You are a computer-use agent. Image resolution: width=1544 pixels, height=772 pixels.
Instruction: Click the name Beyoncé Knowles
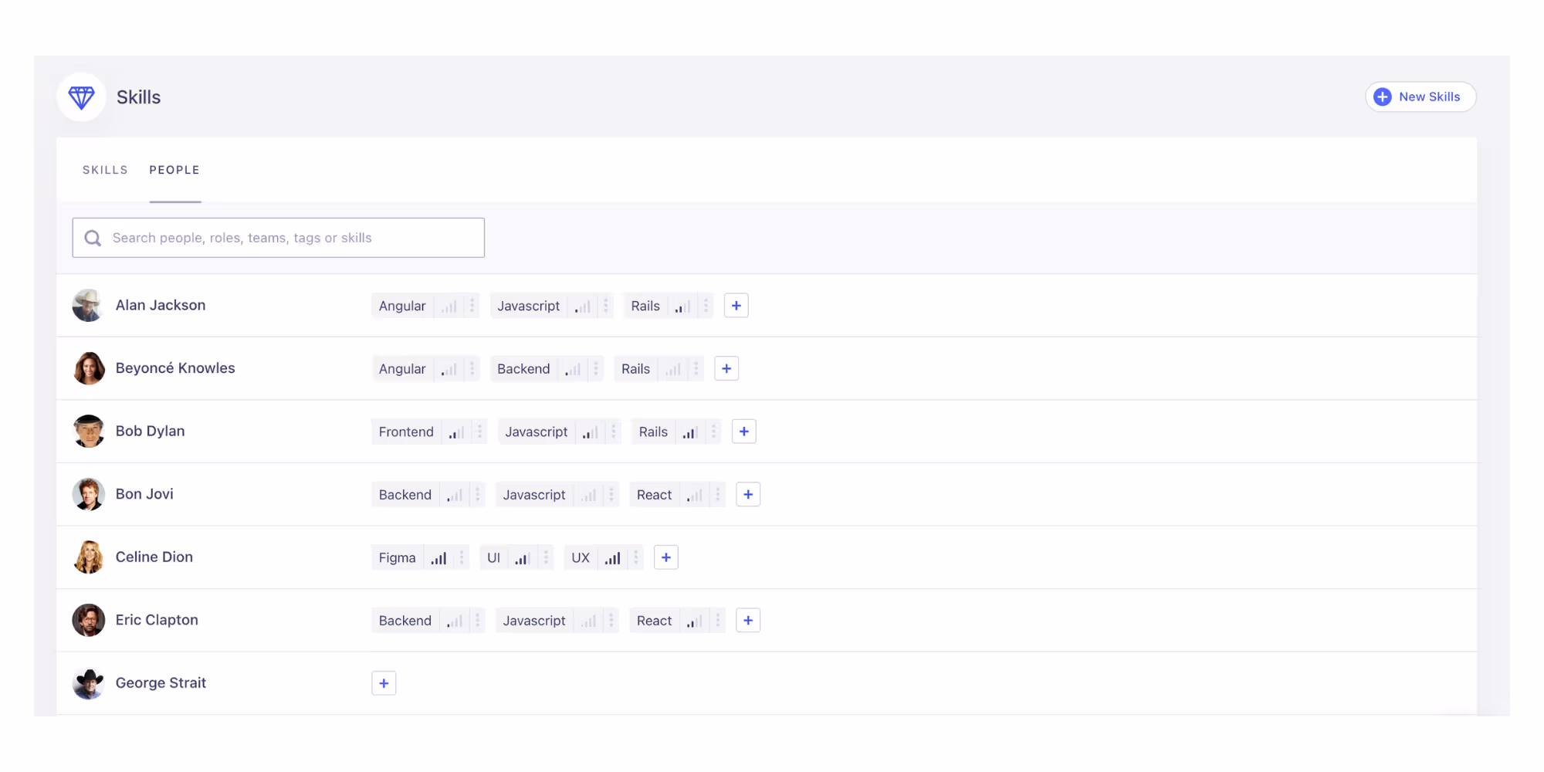tap(175, 368)
